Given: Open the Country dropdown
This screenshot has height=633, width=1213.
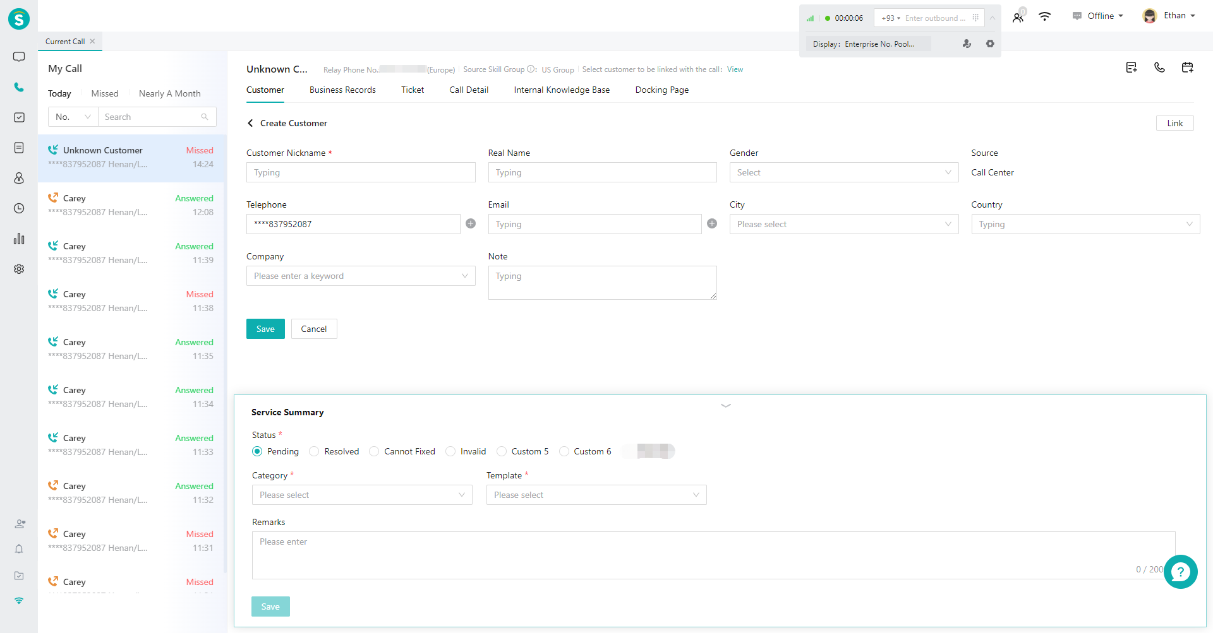Looking at the screenshot, I should (1085, 224).
